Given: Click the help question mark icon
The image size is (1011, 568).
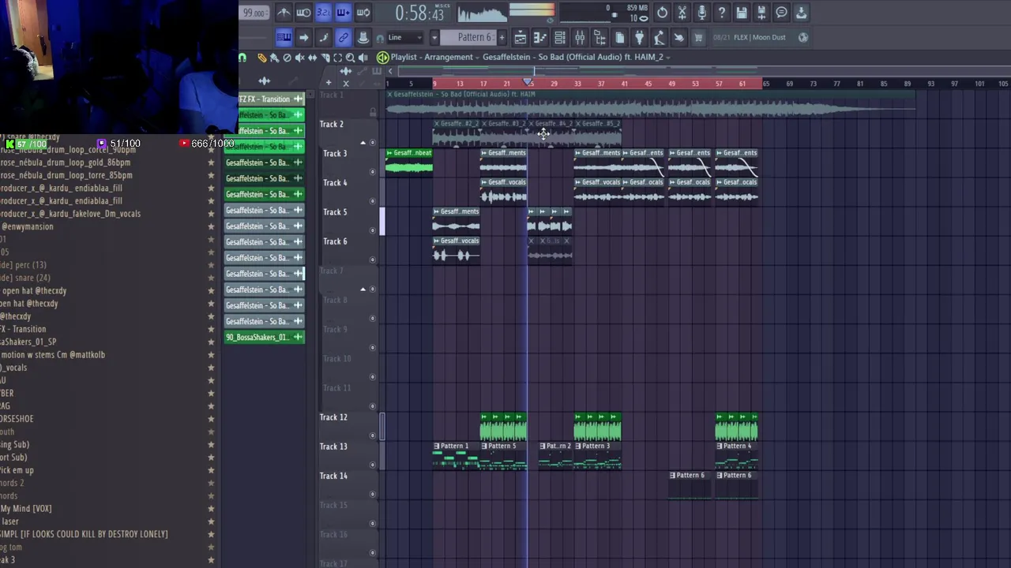Looking at the screenshot, I should pyautogui.click(x=722, y=13).
